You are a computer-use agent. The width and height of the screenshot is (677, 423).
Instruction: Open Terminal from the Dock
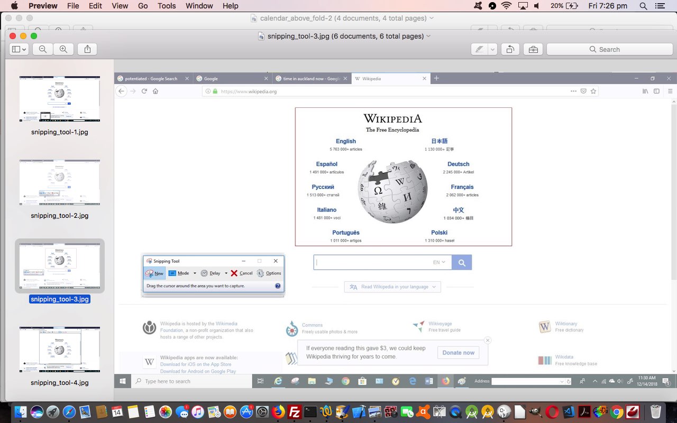310,412
